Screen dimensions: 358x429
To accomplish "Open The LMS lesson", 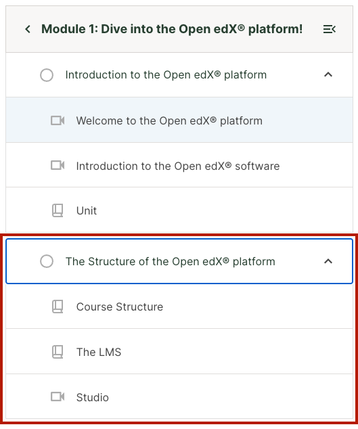I will point(179,352).
